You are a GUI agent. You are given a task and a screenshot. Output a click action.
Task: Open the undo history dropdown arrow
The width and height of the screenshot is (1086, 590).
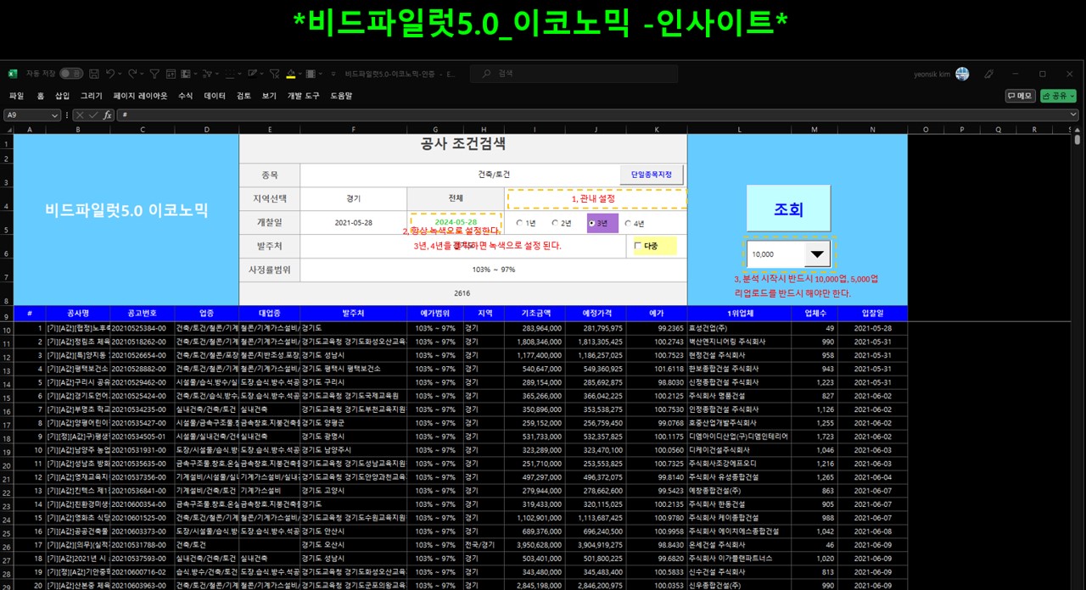(120, 74)
